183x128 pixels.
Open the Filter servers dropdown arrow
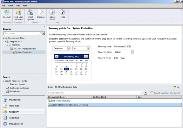tap(43, 33)
